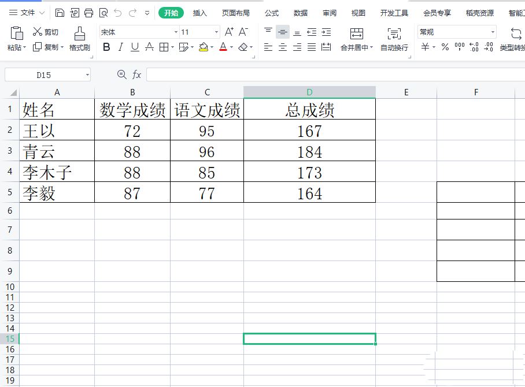This screenshot has height=387, width=525.
Task: Expand the Name Box D15 dropdown
Action: point(87,75)
